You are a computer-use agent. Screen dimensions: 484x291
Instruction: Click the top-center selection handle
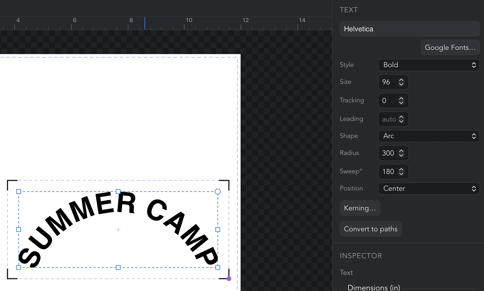(x=118, y=192)
